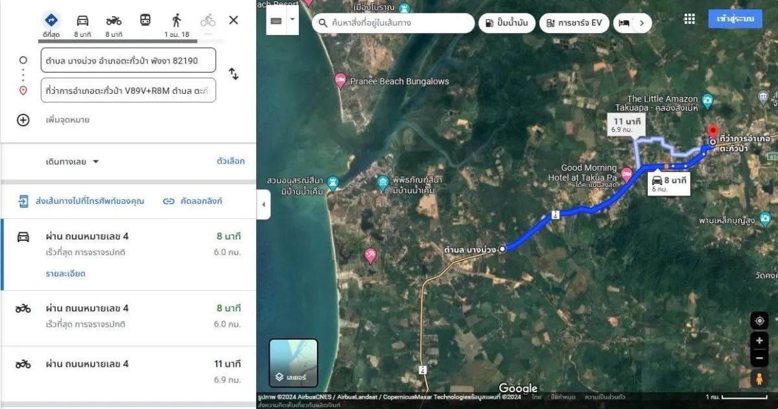Center map on your location
778x409 pixels.
click(x=759, y=320)
